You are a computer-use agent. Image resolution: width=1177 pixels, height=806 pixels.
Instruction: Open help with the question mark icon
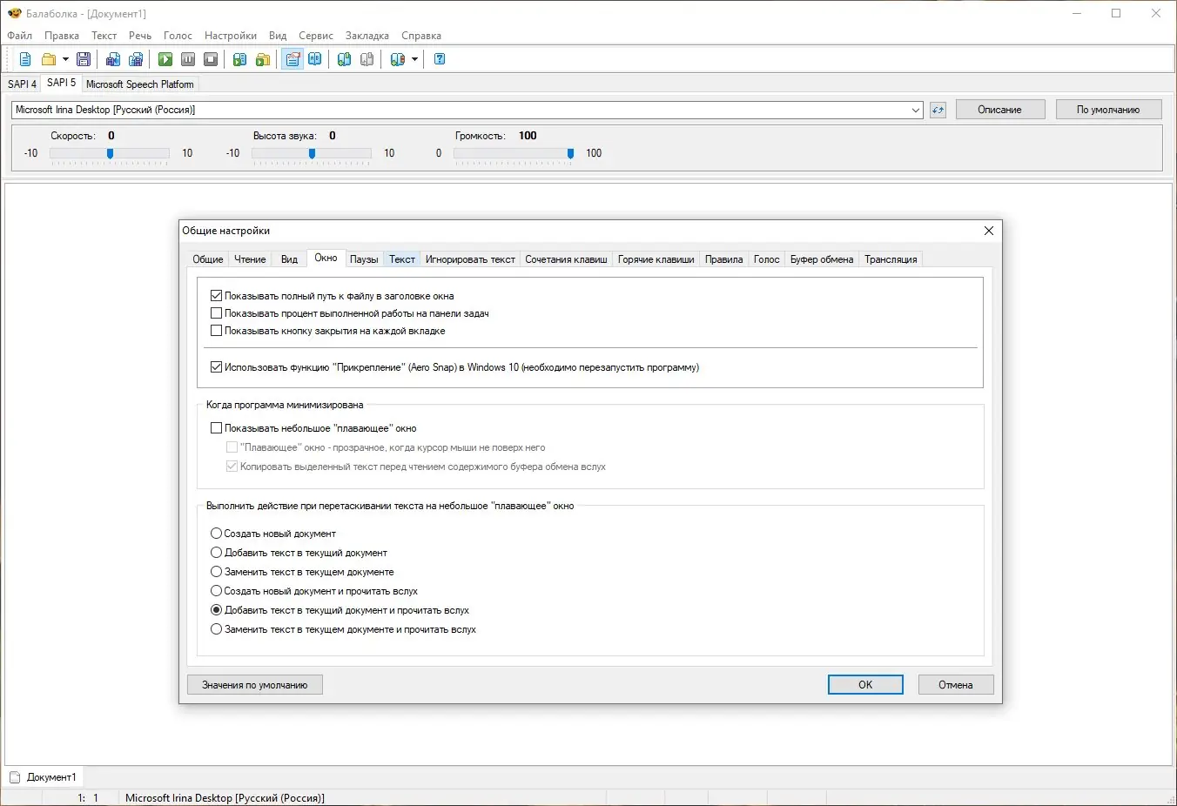440,59
